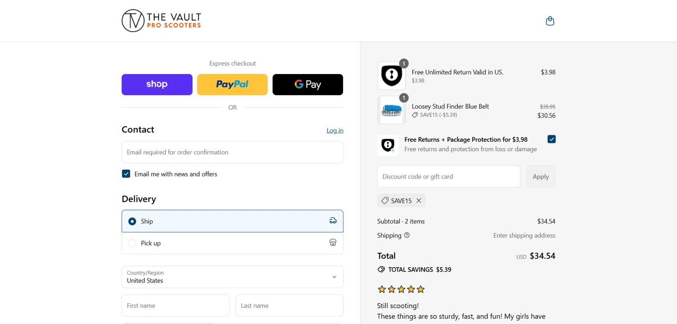The height and width of the screenshot is (324, 677).
Task: Click The Vault Pro Scooters logo
Action: [x=161, y=21]
